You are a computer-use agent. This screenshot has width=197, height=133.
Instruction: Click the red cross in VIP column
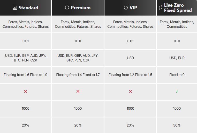(x=130, y=92)
